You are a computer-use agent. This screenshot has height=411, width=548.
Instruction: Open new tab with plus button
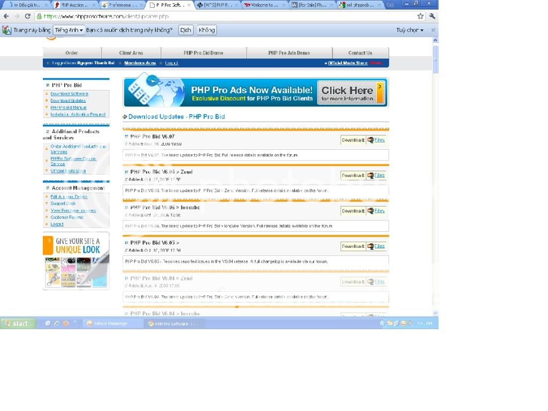pos(390,5)
